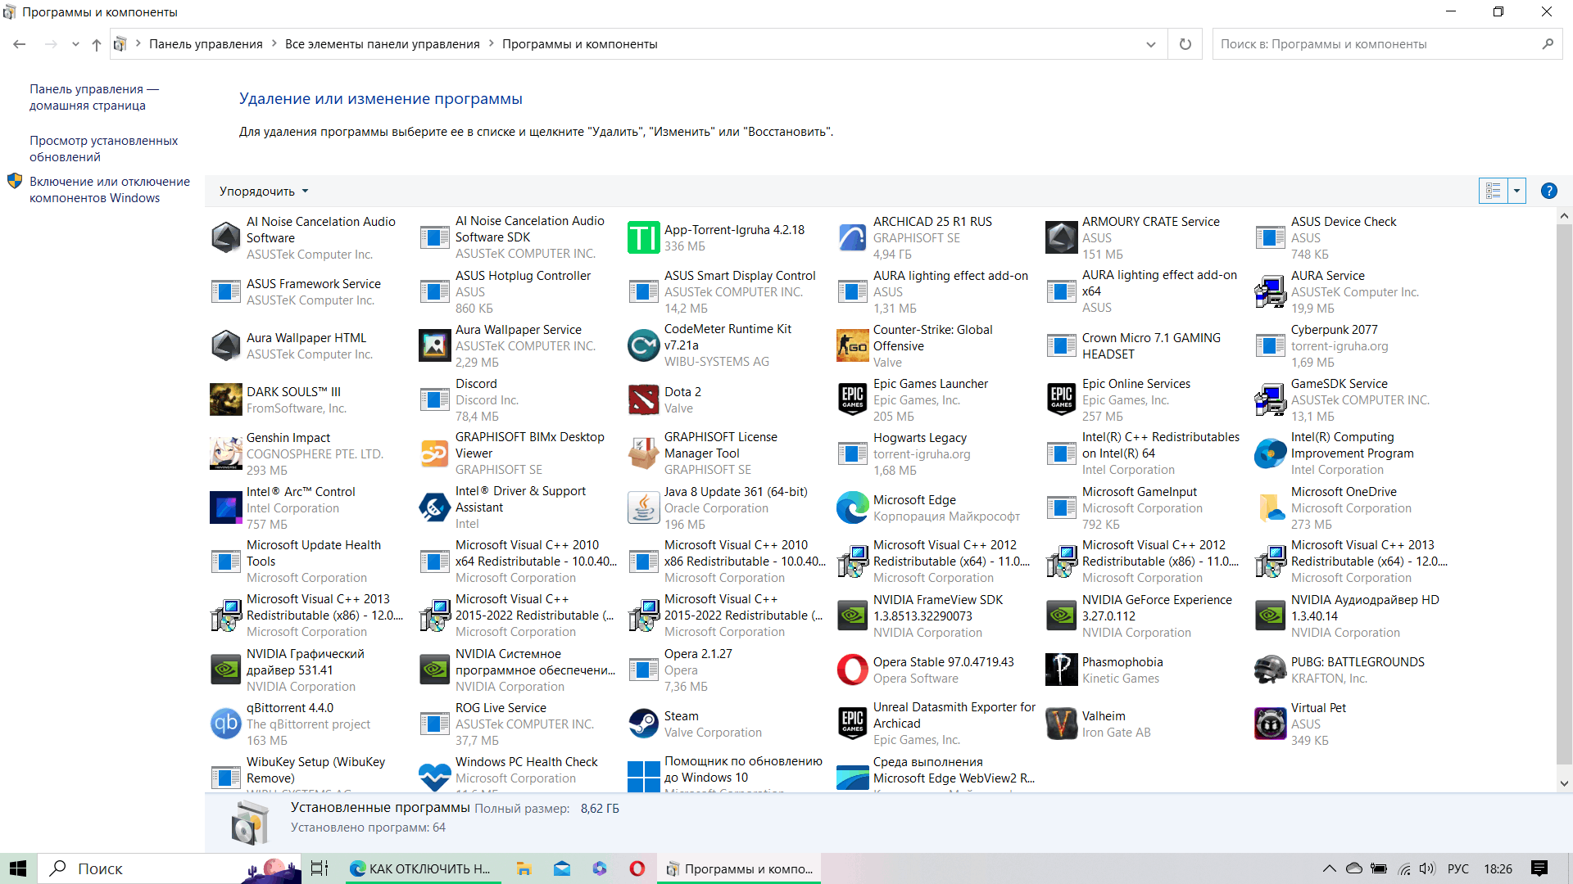
Task: Open Windows Start menu button
Action: point(18,868)
